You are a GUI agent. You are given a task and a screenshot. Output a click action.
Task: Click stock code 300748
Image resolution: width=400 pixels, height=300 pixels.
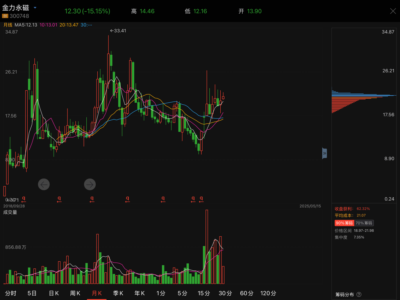(19, 16)
